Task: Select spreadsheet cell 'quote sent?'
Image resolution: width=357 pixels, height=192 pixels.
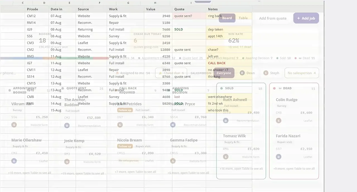Action: tap(189, 16)
